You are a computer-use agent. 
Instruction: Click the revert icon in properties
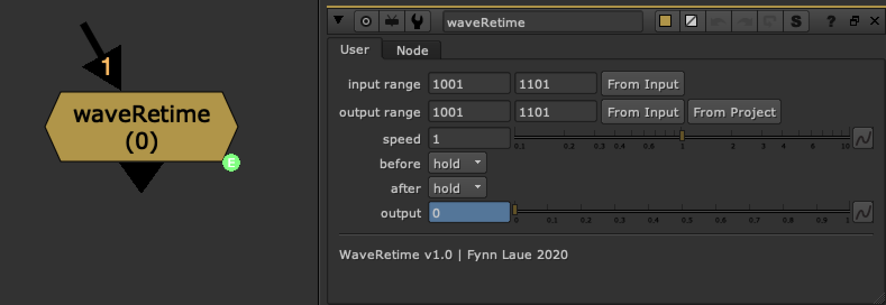[x=770, y=22]
